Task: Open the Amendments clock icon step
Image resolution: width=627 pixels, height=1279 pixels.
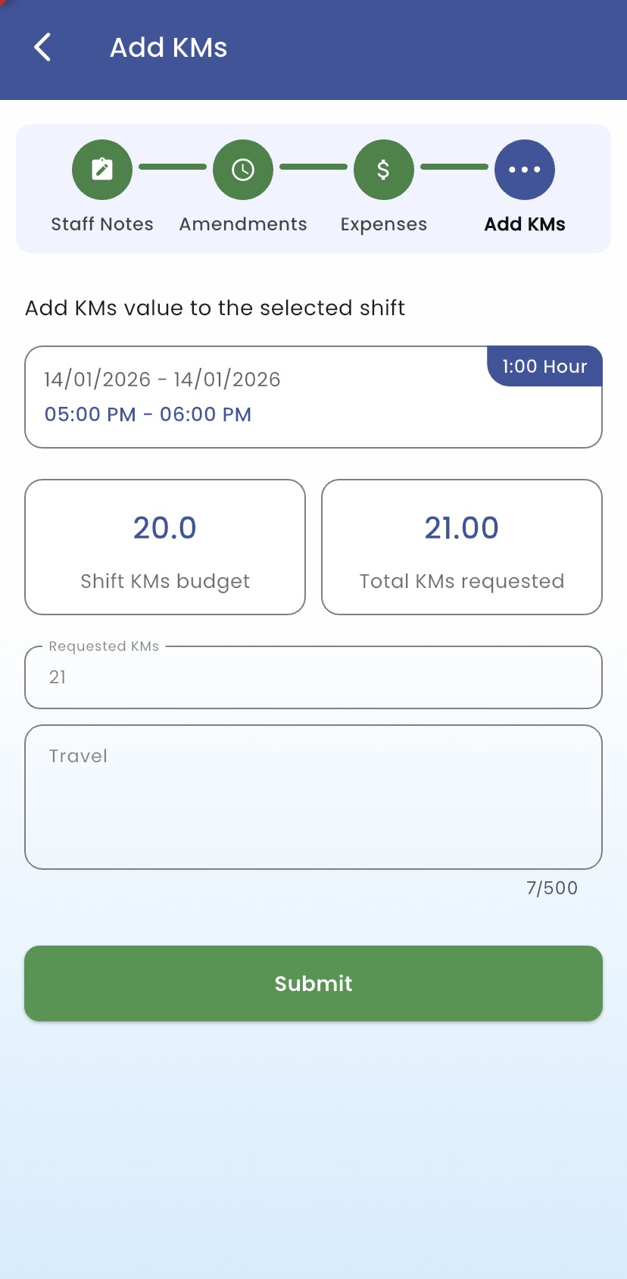Action: [243, 170]
